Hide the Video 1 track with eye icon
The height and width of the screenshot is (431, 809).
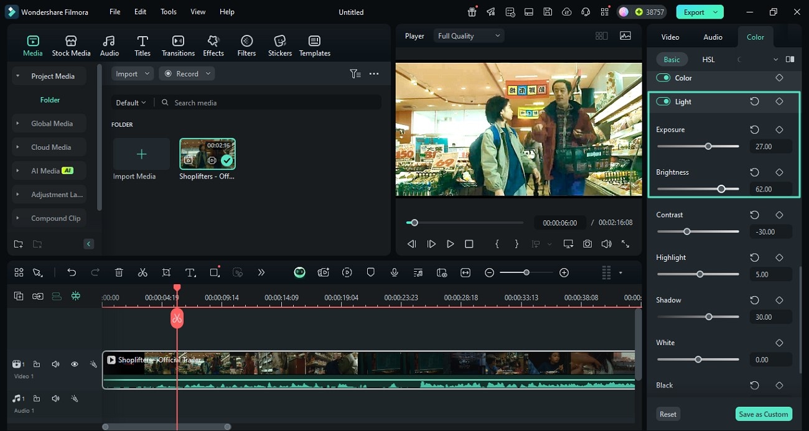[74, 364]
